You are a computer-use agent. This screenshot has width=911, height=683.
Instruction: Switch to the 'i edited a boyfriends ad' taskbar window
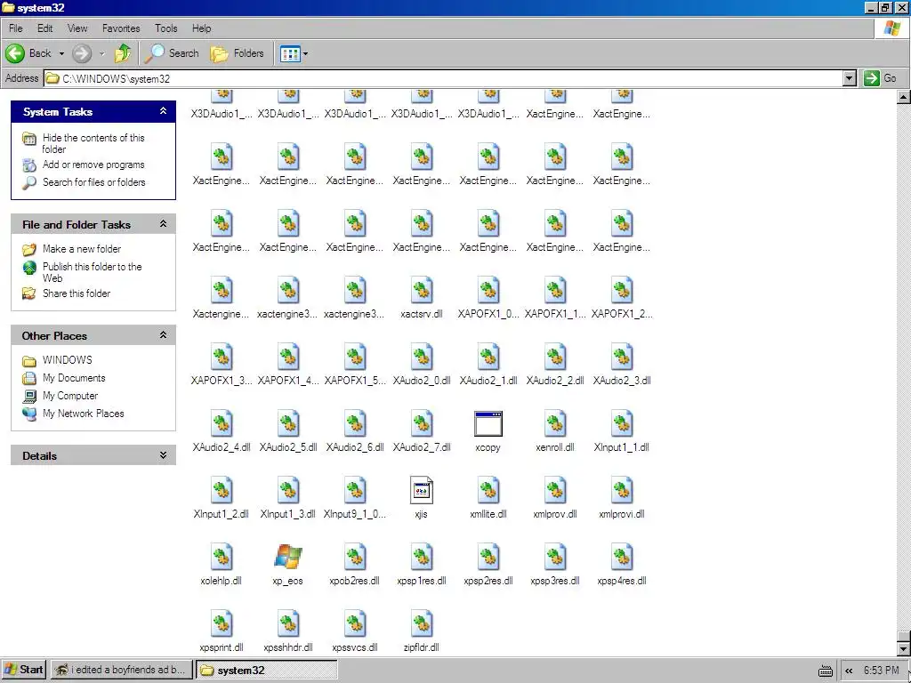pyautogui.click(x=120, y=670)
